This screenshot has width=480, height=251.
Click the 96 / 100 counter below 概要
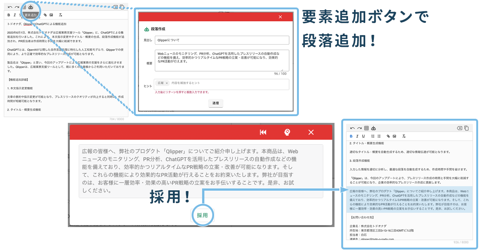[x=280, y=74]
